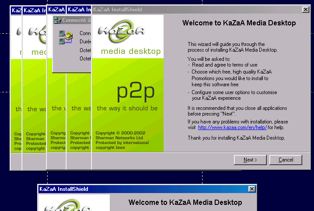Screen dimensions: 314x211
Task: Click the Welcome heading in the bottom window
Action: point(185,202)
